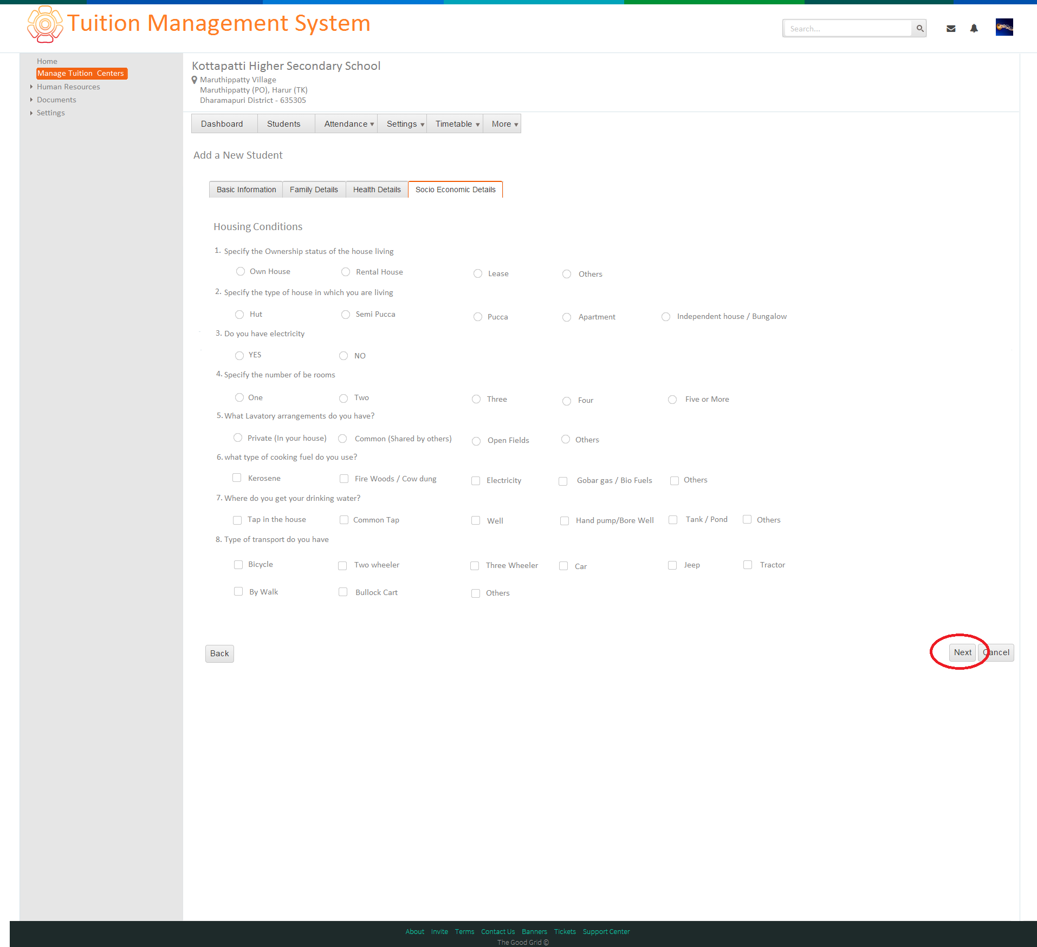Choose Independent house / Bungalow
This screenshot has width=1037, height=947.
[666, 317]
